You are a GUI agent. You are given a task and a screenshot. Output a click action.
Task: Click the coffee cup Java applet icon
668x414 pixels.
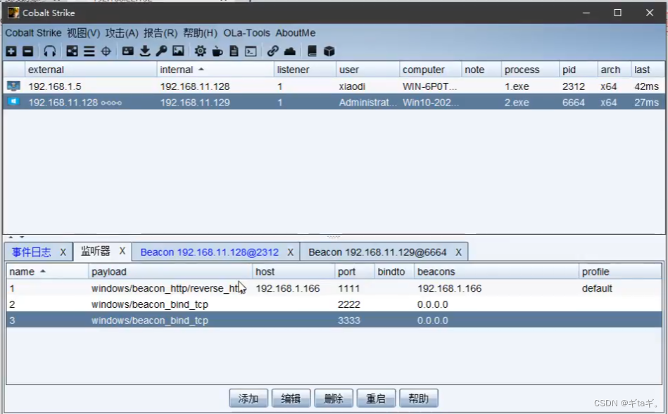point(218,51)
